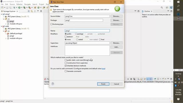Click the New Java Package toolbar icon

pyautogui.click(x=35, y=7)
